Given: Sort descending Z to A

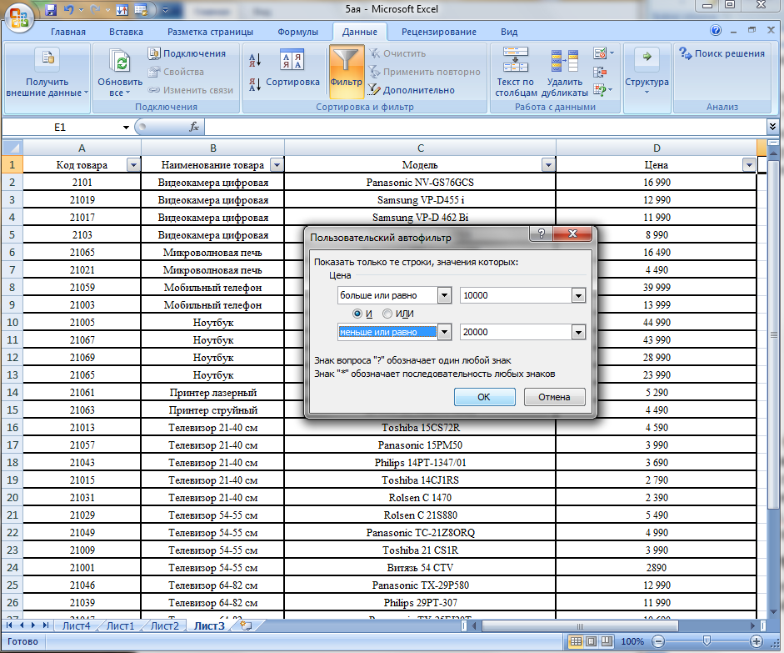Looking at the screenshot, I should pyautogui.click(x=255, y=84).
